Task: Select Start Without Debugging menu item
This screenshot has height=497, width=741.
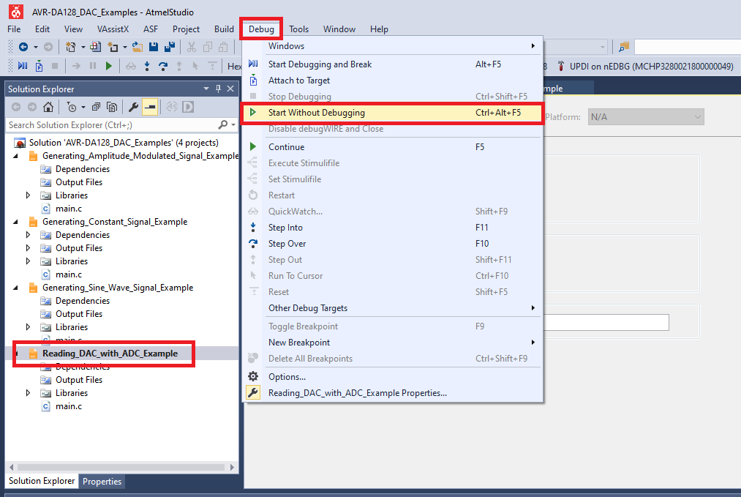Action: (x=392, y=113)
